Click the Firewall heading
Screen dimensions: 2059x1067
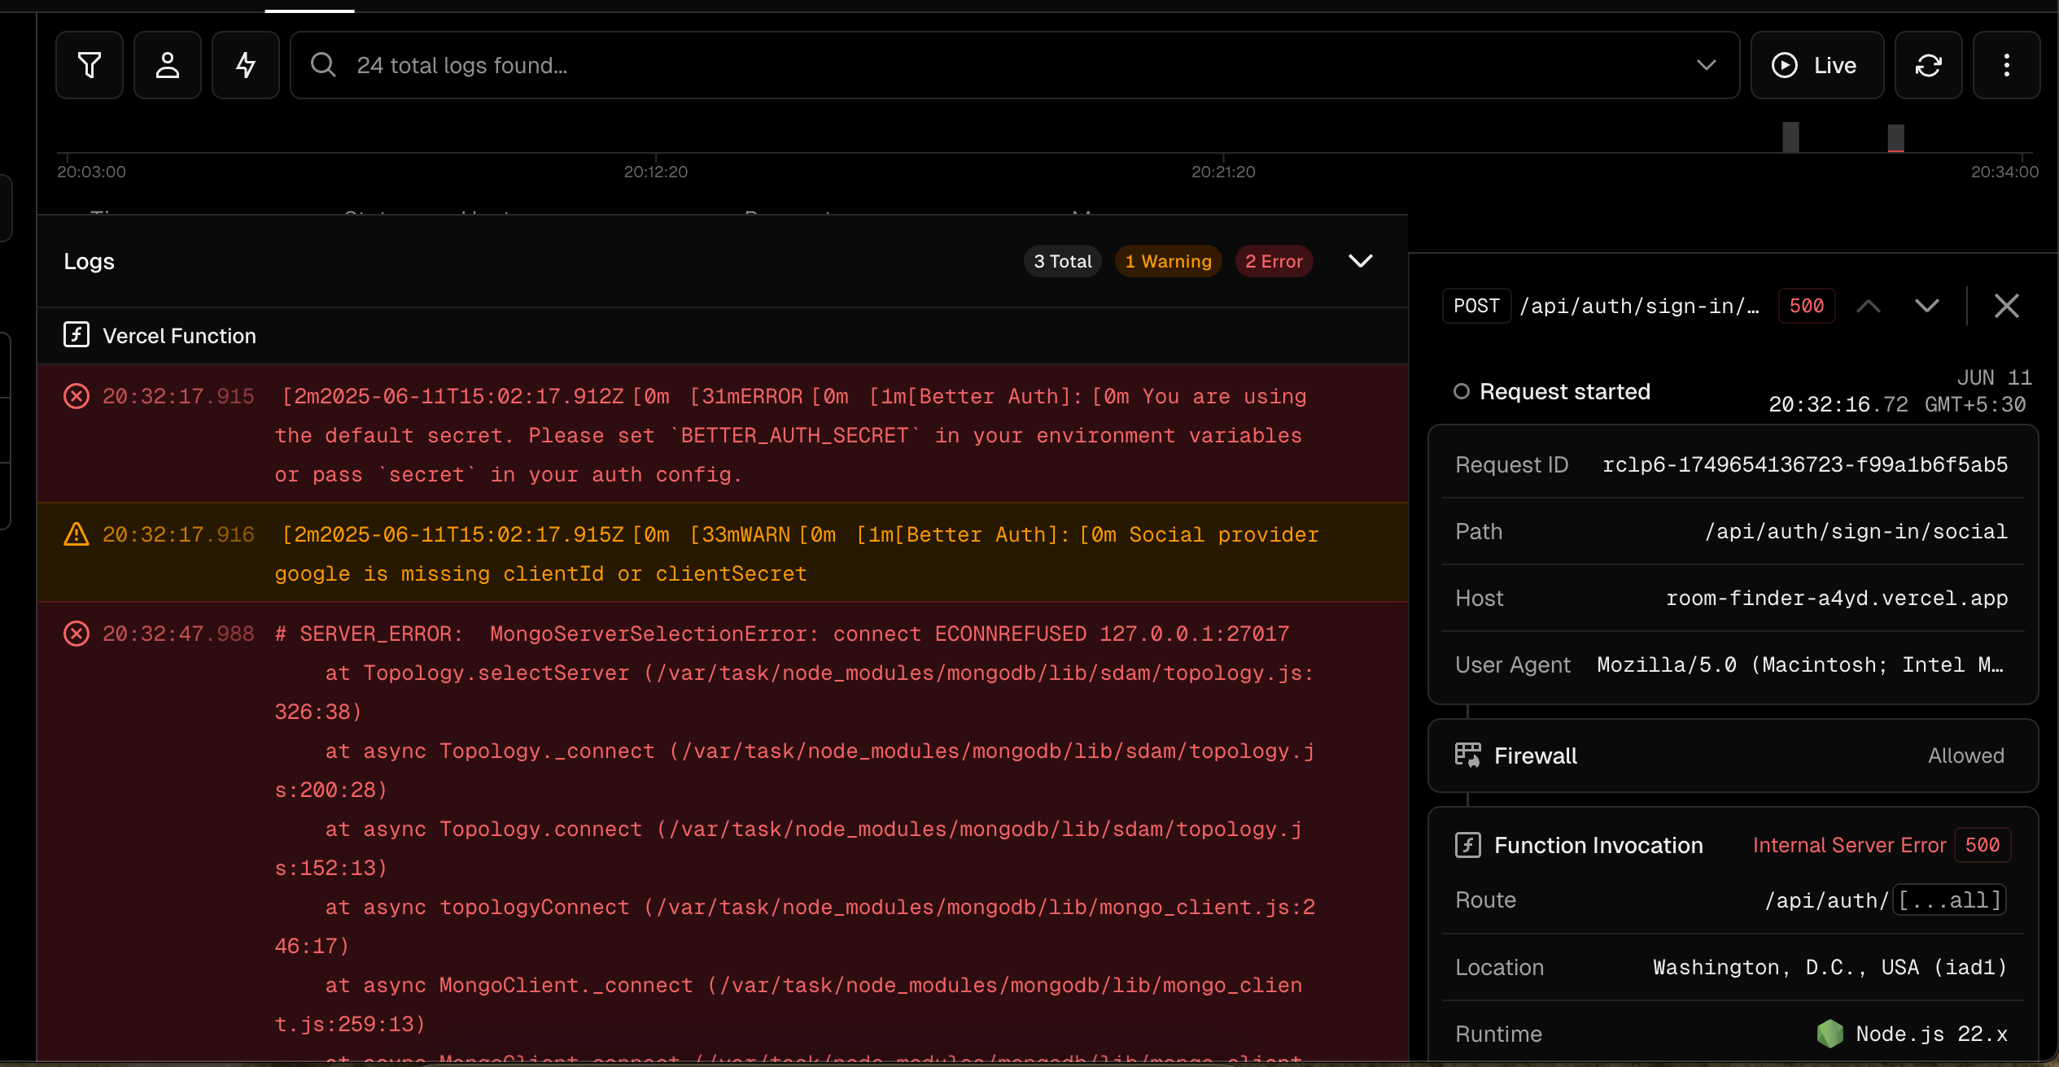coord(1536,756)
